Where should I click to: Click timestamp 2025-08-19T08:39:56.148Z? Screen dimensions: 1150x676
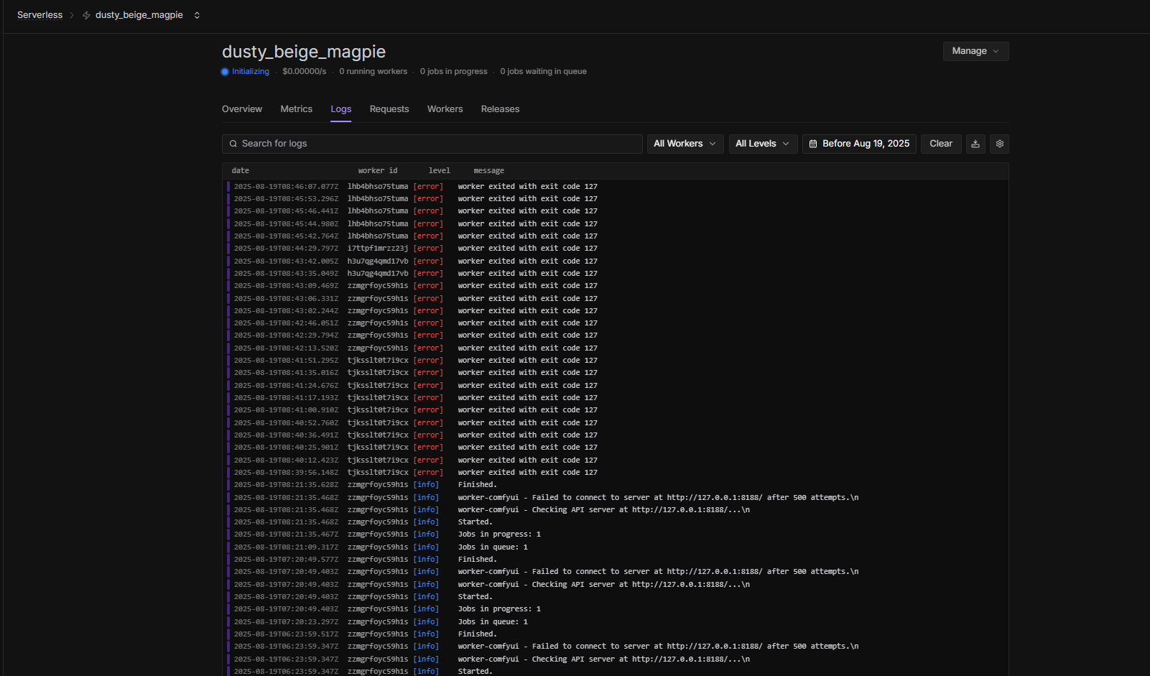point(286,473)
